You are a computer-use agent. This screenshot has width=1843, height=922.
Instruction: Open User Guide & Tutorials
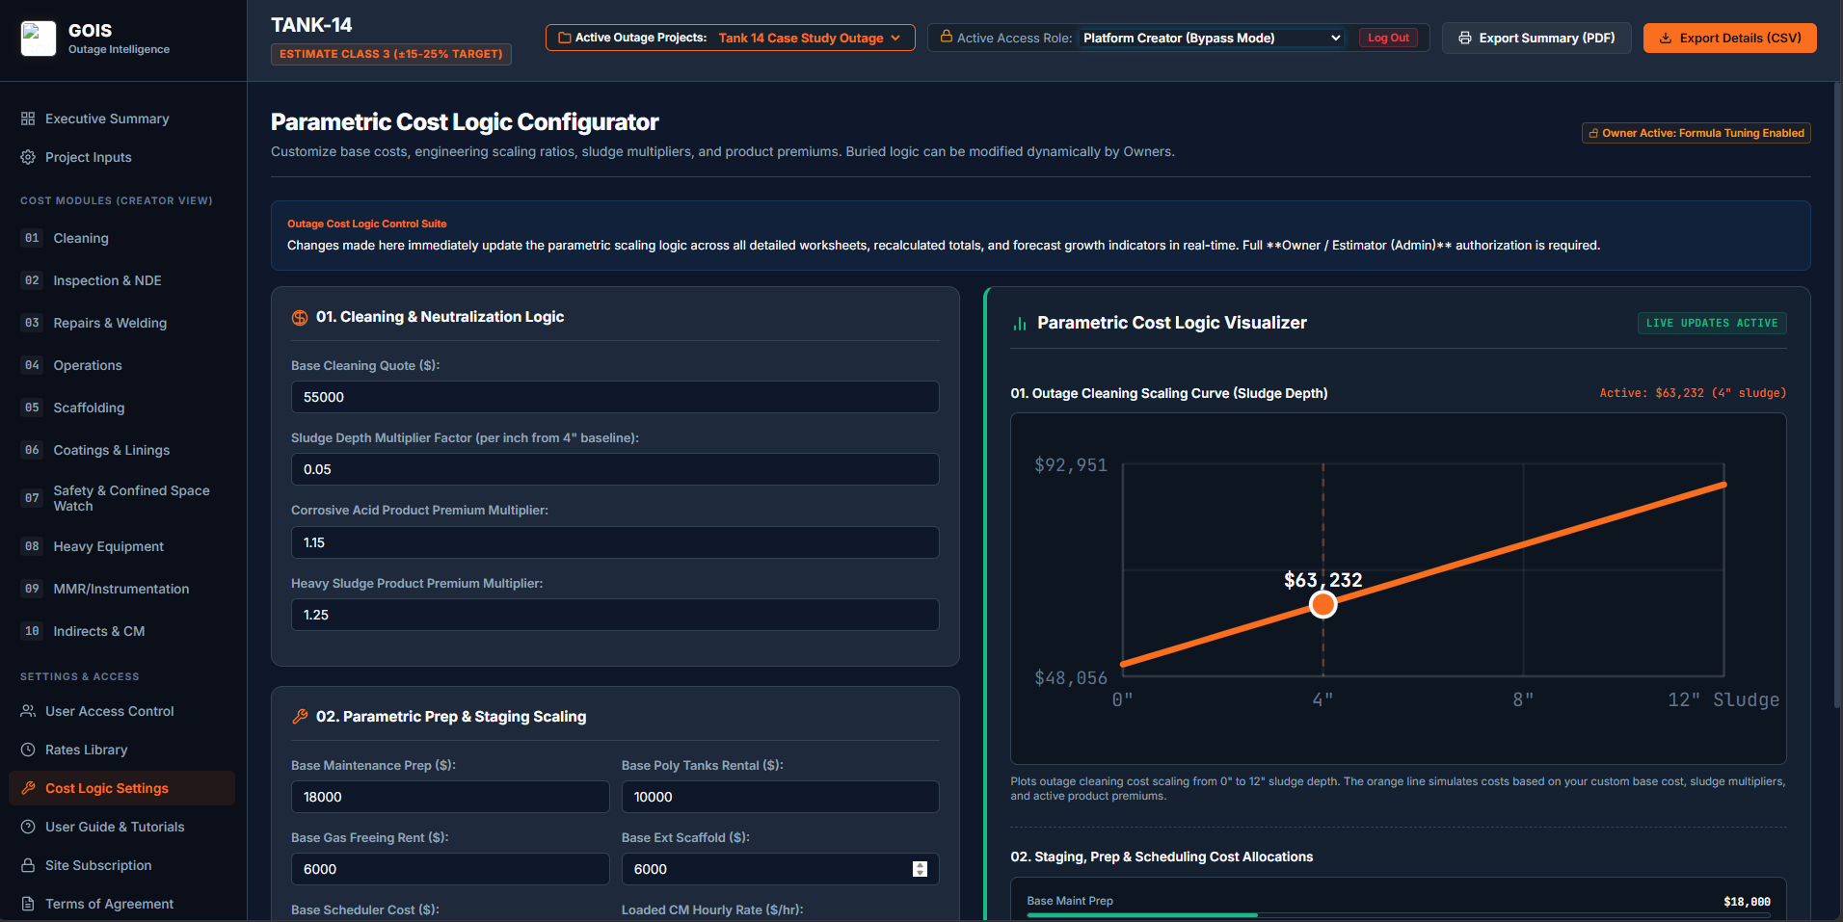pos(121,827)
